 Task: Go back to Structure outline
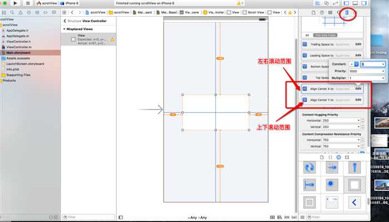click(x=65, y=21)
